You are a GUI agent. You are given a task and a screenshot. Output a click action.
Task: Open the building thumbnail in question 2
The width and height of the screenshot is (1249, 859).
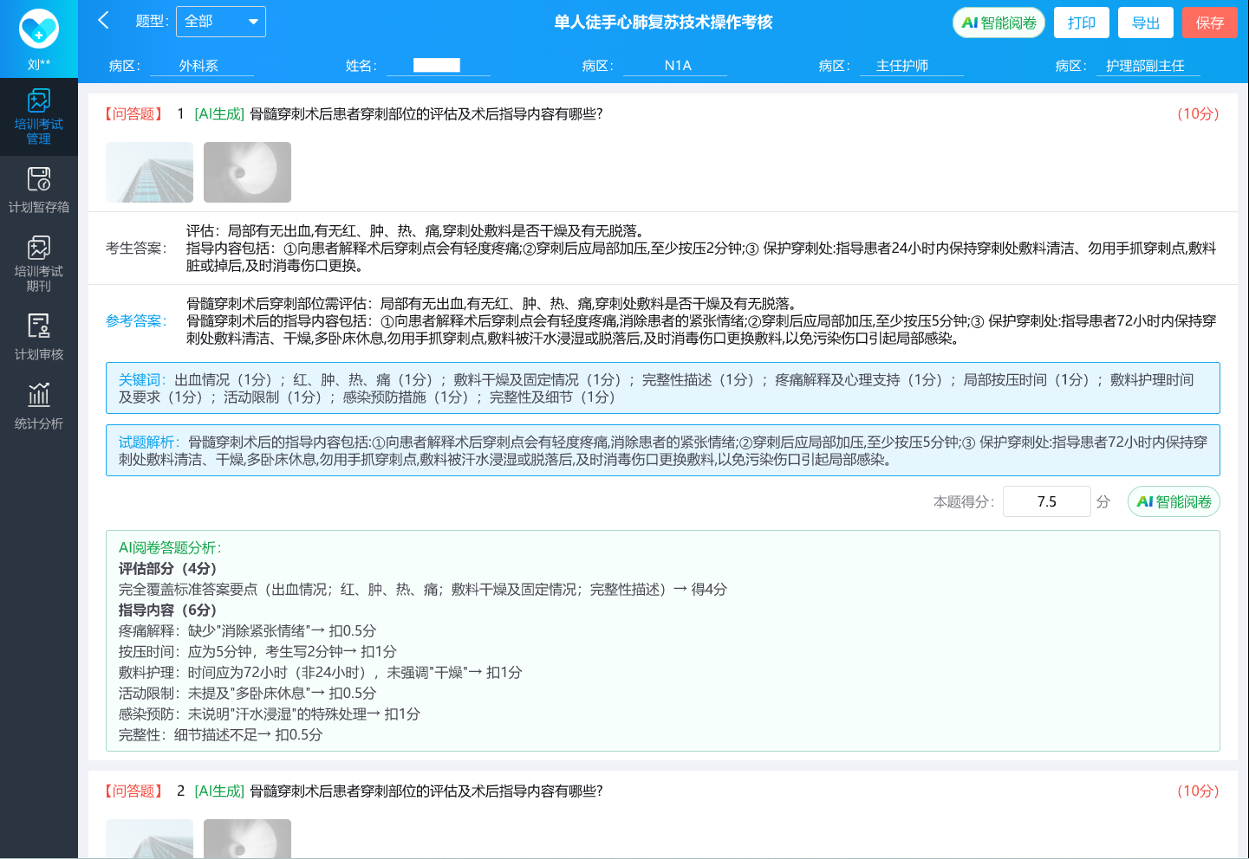click(149, 838)
